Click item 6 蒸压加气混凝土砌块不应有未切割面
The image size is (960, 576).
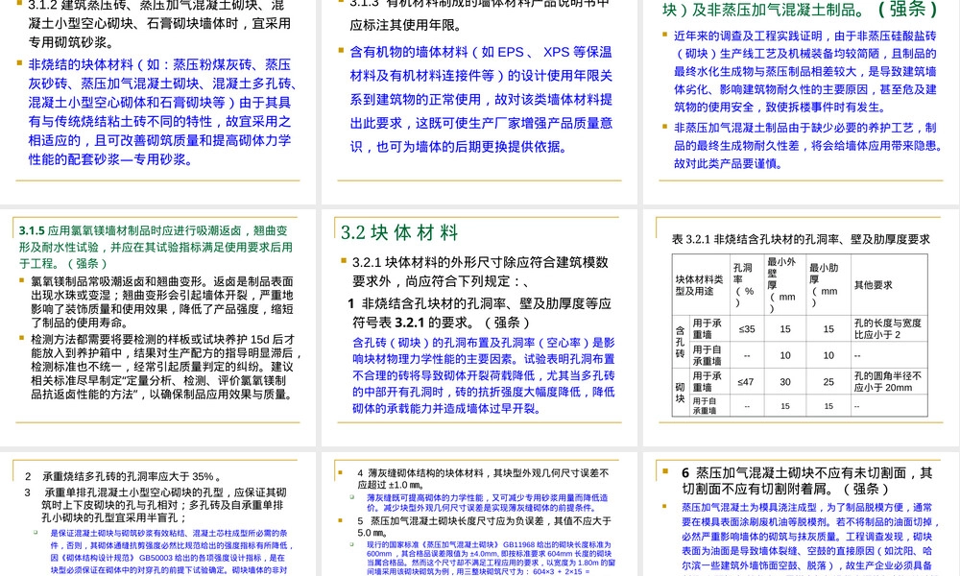coord(807,481)
